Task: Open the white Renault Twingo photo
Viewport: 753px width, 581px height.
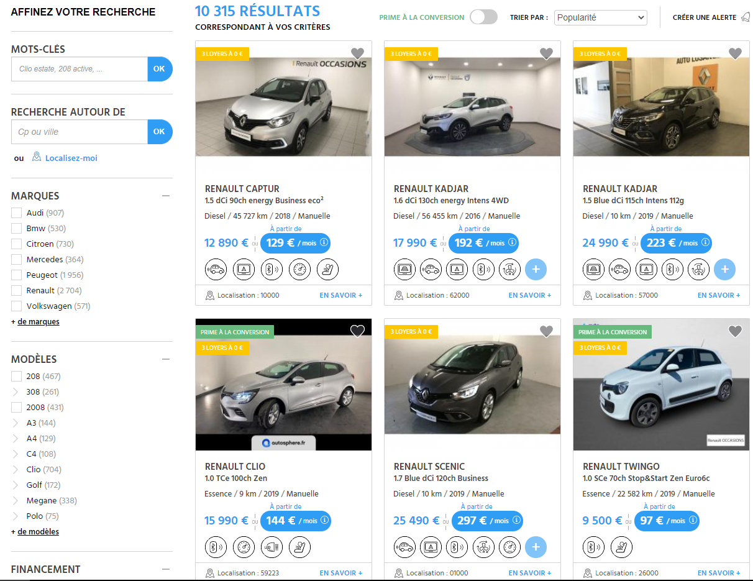Action: pyautogui.click(x=661, y=385)
